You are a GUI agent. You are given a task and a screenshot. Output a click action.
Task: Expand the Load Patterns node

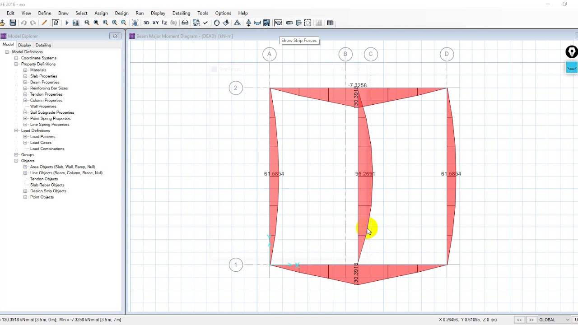(x=25, y=136)
